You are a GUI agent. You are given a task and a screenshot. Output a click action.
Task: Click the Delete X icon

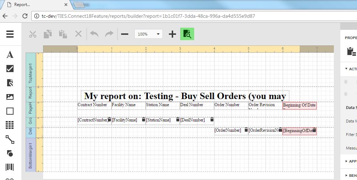click(78, 34)
